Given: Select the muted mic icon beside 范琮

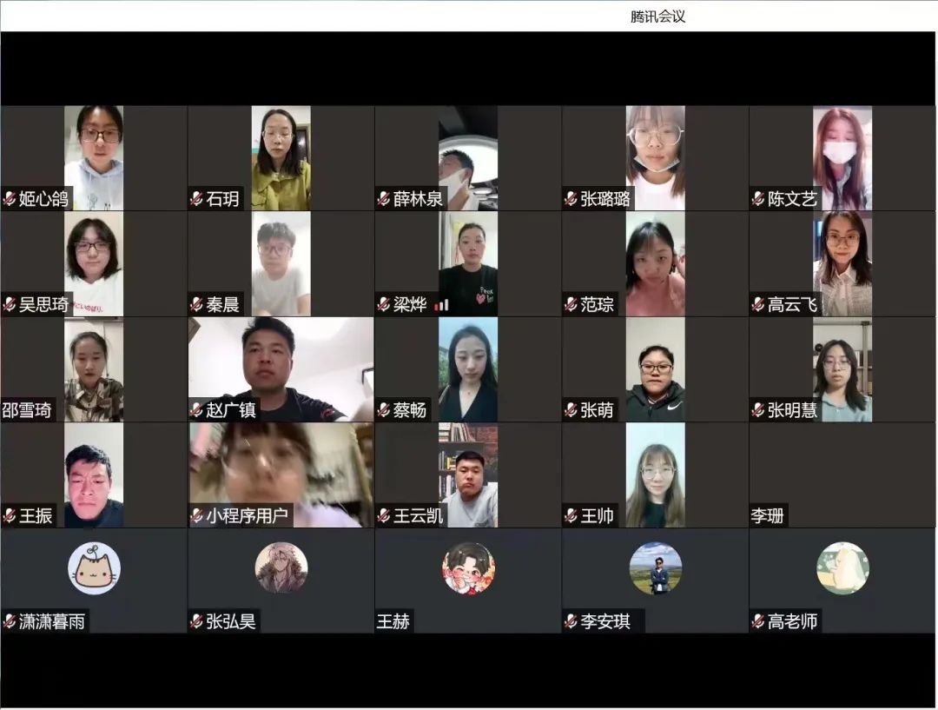Looking at the screenshot, I should click(x=571, y=305).
